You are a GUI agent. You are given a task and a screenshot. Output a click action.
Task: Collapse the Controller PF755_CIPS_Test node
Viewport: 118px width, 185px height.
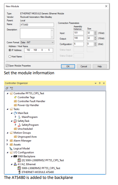[x=8, y=94]
